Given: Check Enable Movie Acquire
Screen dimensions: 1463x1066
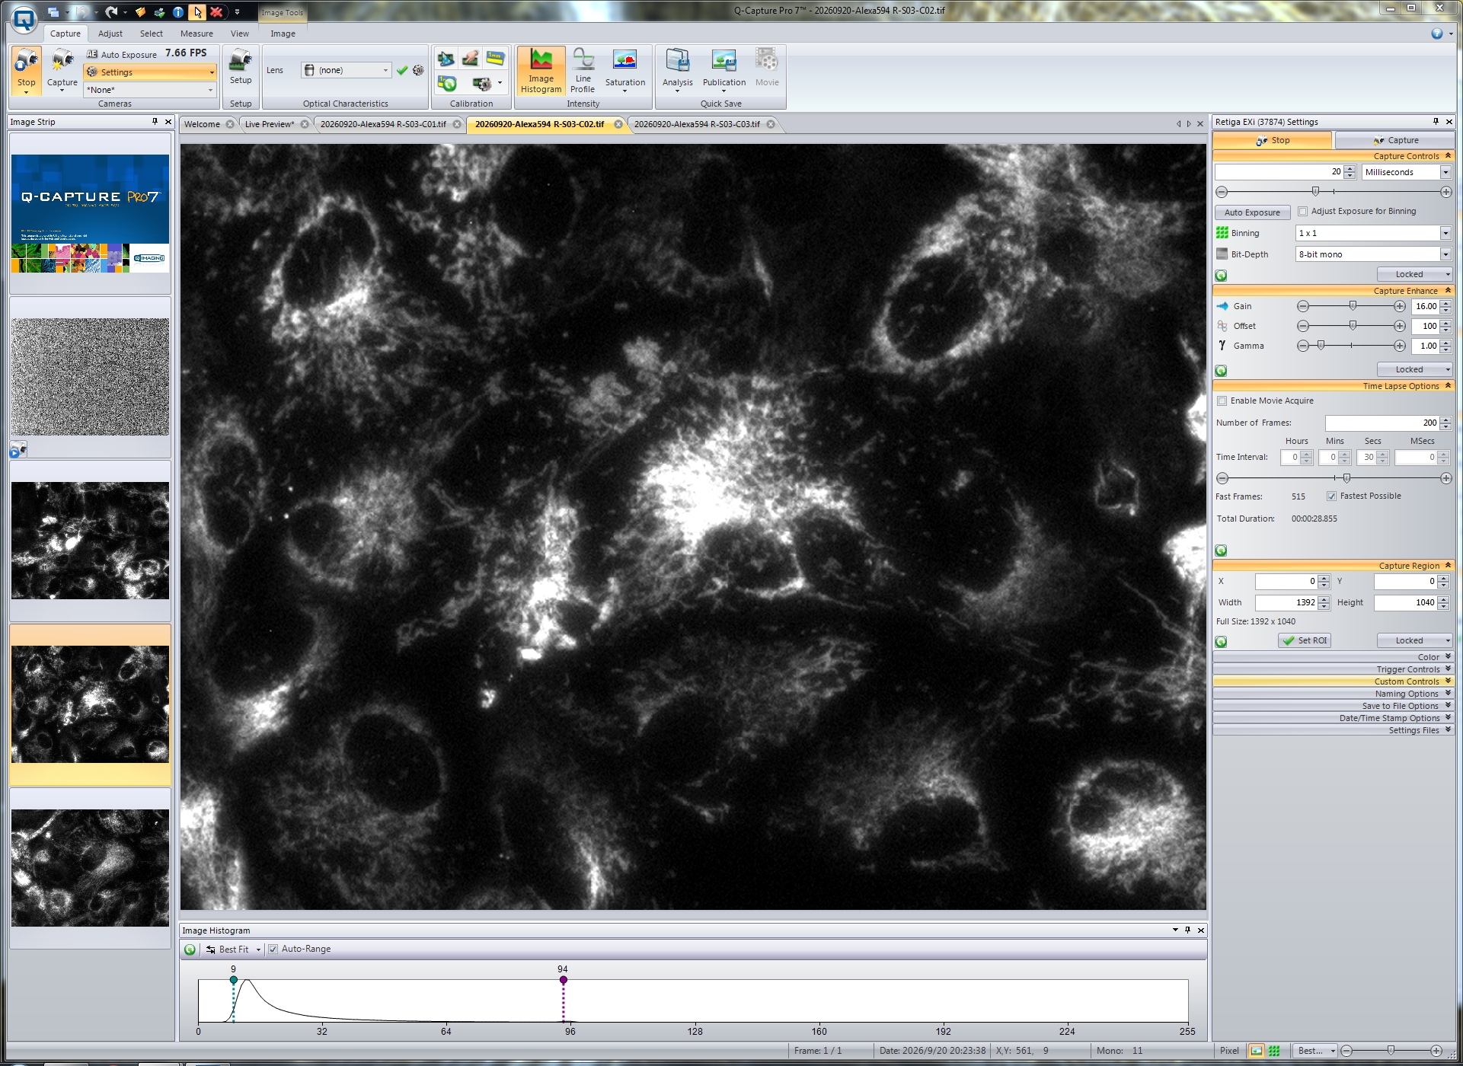Looking at the screenshot, I should click(x=1222, y=401).
